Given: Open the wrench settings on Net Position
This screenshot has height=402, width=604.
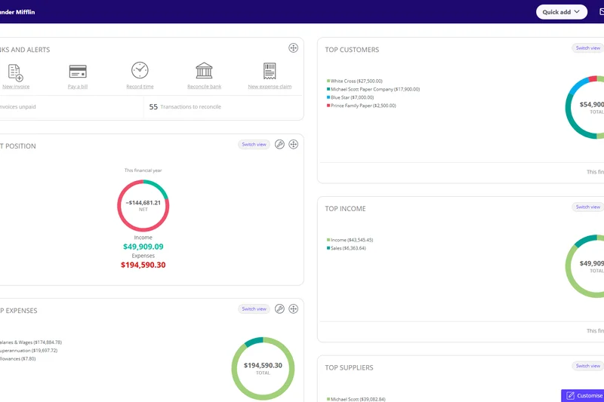Looking at the screenshot, I should [x=279, y=144].
